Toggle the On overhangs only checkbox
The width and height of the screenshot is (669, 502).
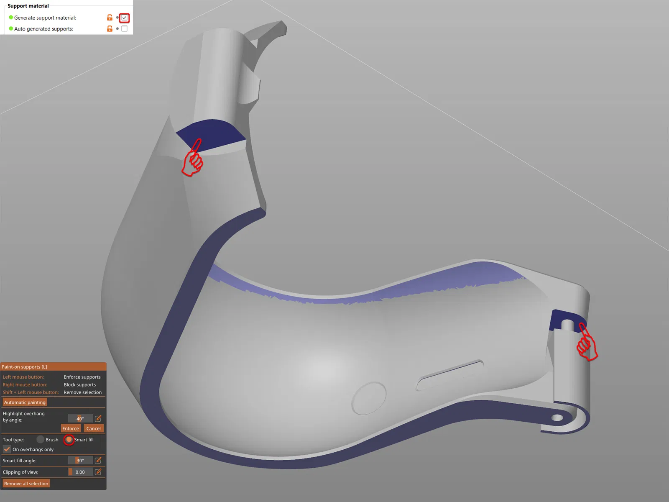7,449
